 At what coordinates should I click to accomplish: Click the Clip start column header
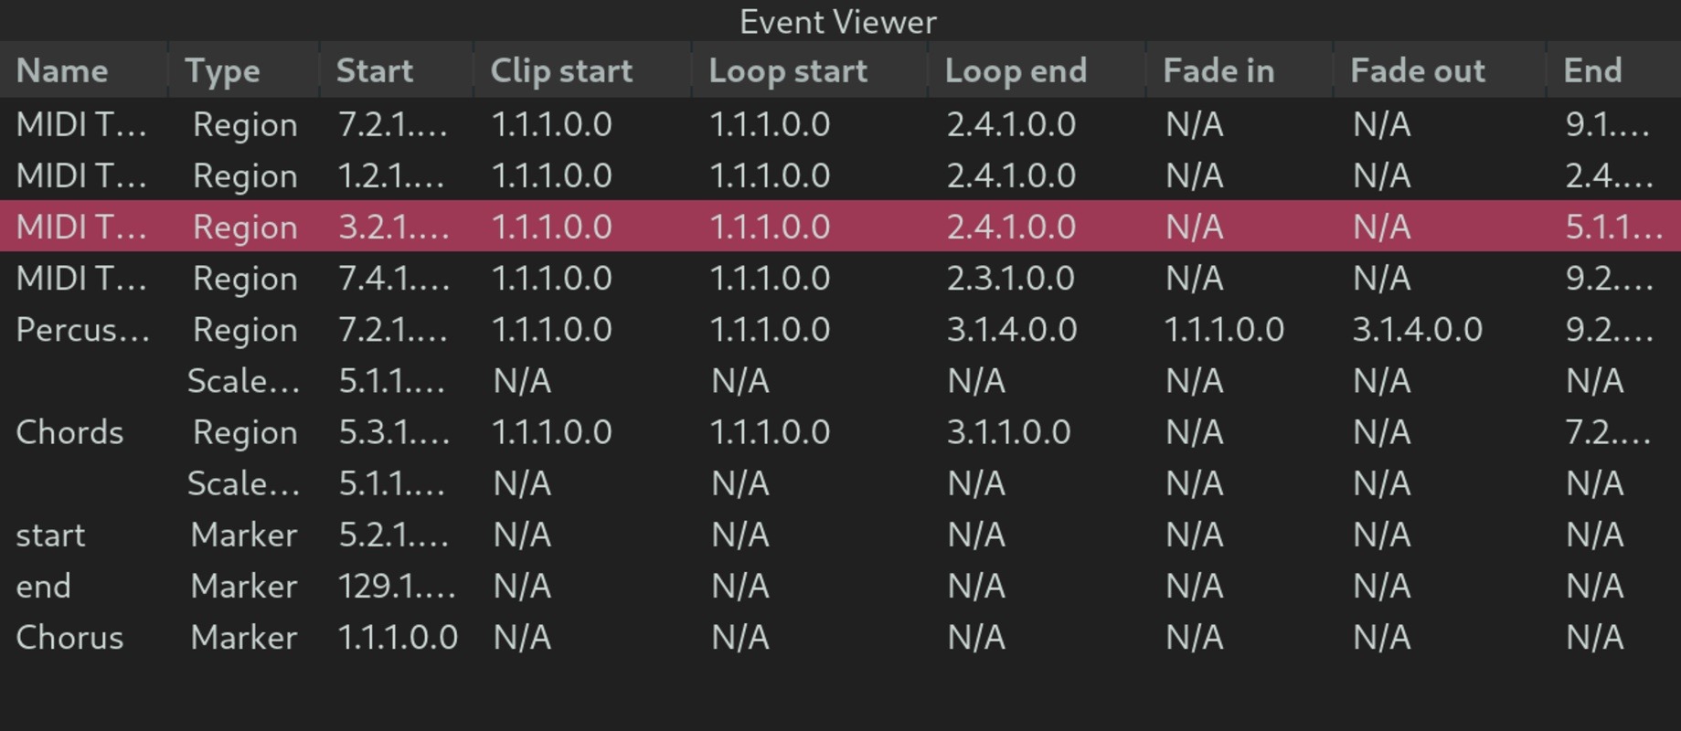tap(583, 70)
